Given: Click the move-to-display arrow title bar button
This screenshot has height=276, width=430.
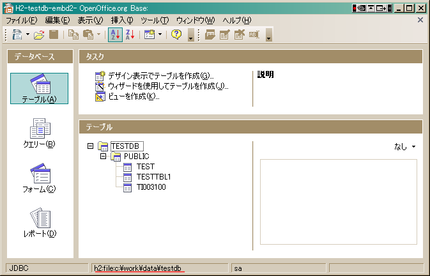Looking at the screenshot, I should (381, 8).
